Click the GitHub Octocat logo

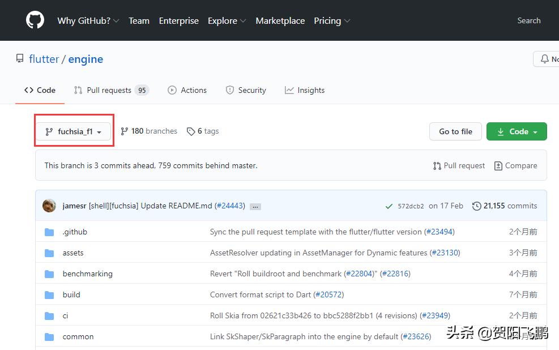pos(35,20)
